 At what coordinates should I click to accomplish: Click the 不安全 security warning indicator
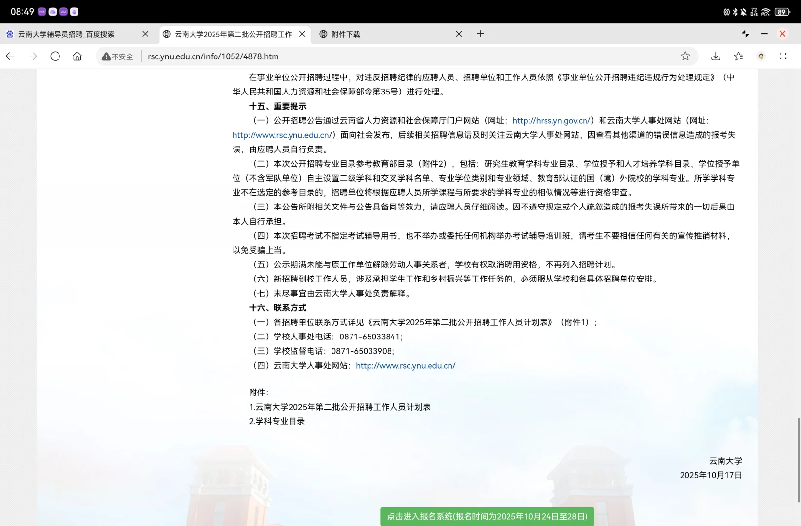click(x=117, y=56)
